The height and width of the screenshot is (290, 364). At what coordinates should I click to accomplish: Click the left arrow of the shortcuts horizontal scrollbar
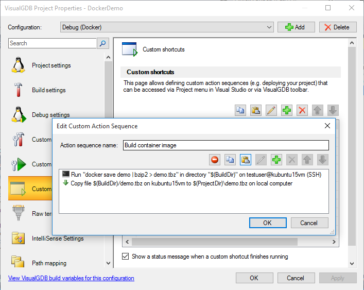tap(127, 242)
